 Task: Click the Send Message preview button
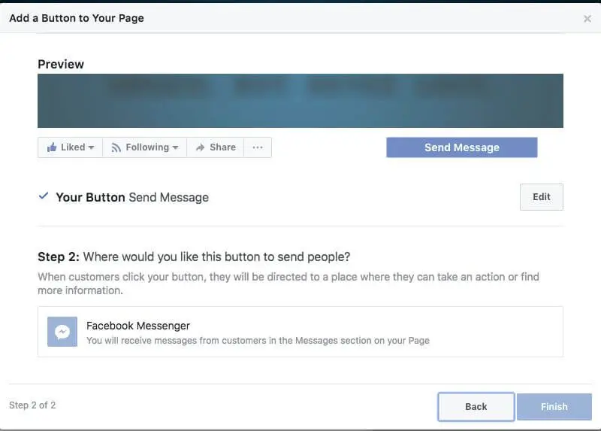coord(461,147)
